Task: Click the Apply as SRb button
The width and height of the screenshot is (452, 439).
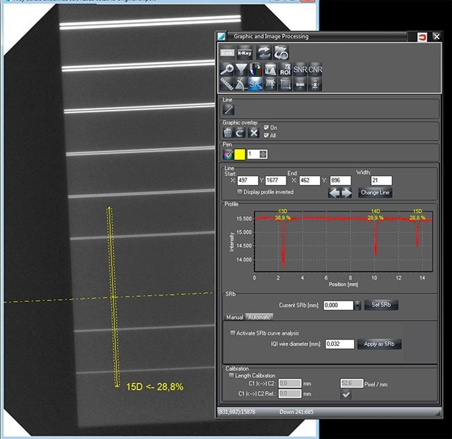Action: tap(379, 344)
